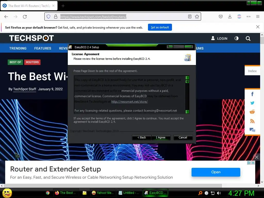This screenshot has width=264, height=198.
Task: Cancel the EasyBCD setup
Action: pos(183,137)
